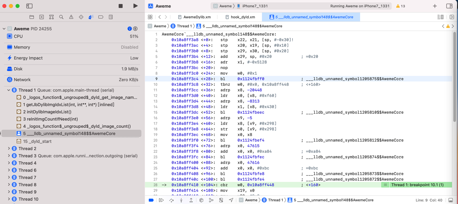Image resolution: width=458 pixels, height=204 pixels.
Task: Click Aweme in the top jump bar
Action: click(157, 26)
